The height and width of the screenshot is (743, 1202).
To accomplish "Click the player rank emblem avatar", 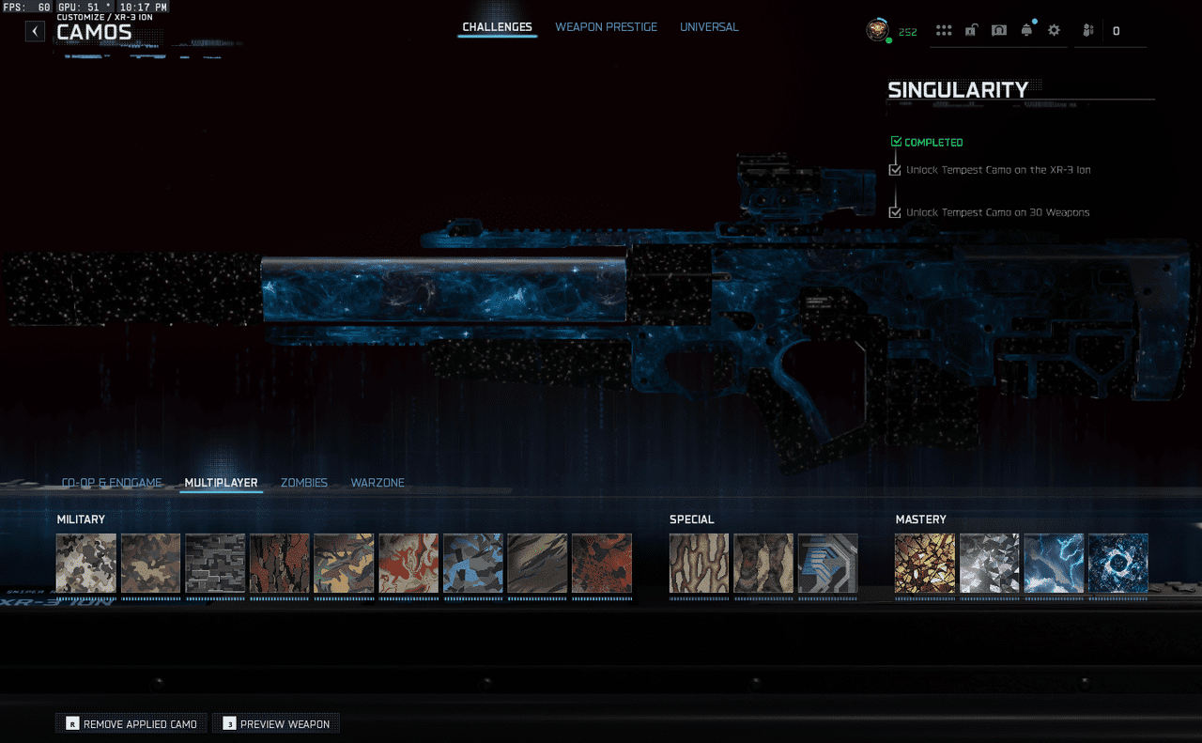I will tap(877, 31).
